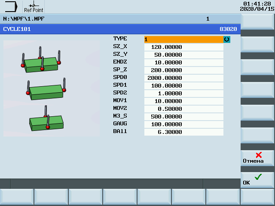Click the BAll parameter label

[x=120, y=131]
